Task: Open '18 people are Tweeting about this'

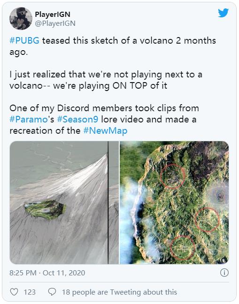Action: [x=119, y=292]
